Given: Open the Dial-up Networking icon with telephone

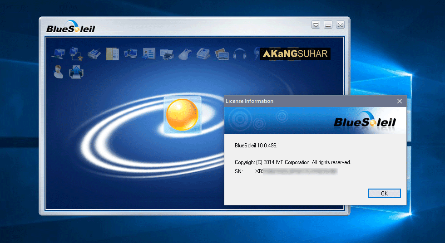Looking at the screenshot, I should point(76,53).
